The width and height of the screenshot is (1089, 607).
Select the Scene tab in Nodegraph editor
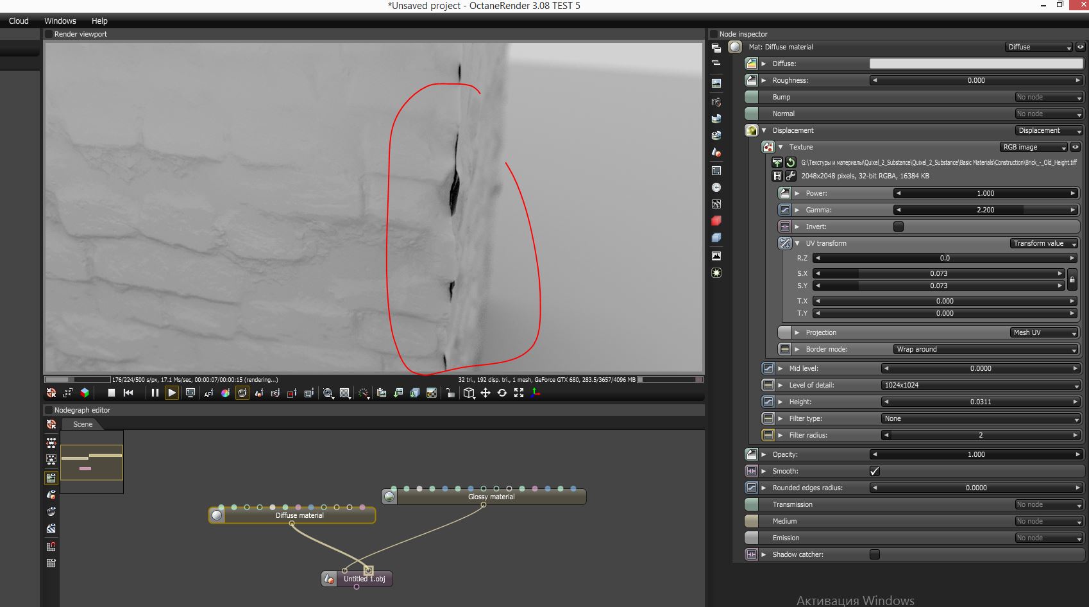click(83, 424)
